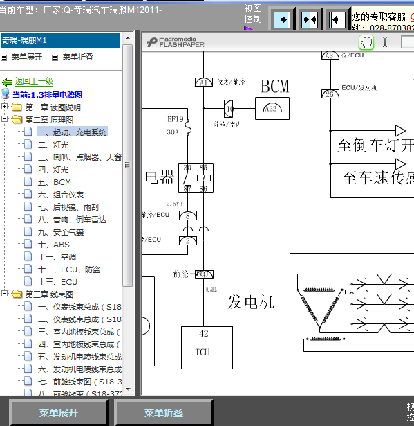The height and width of the screenshot is (426, 414).
Task: Open 四、灯光 diagram
Action: (x=53, y=170)
